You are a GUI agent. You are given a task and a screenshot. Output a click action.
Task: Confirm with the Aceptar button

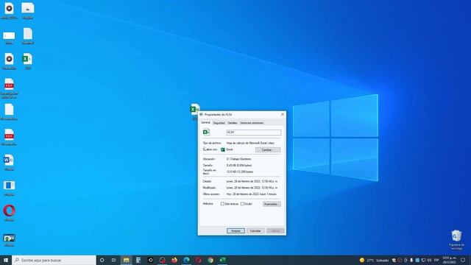235,230
